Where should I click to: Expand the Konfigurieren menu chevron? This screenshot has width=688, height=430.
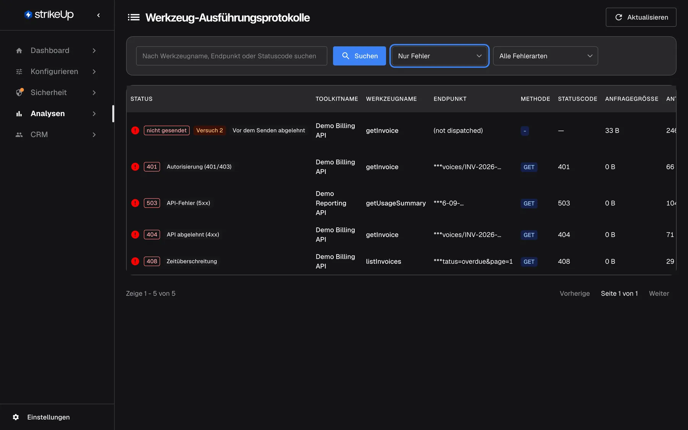click(94, 71)
